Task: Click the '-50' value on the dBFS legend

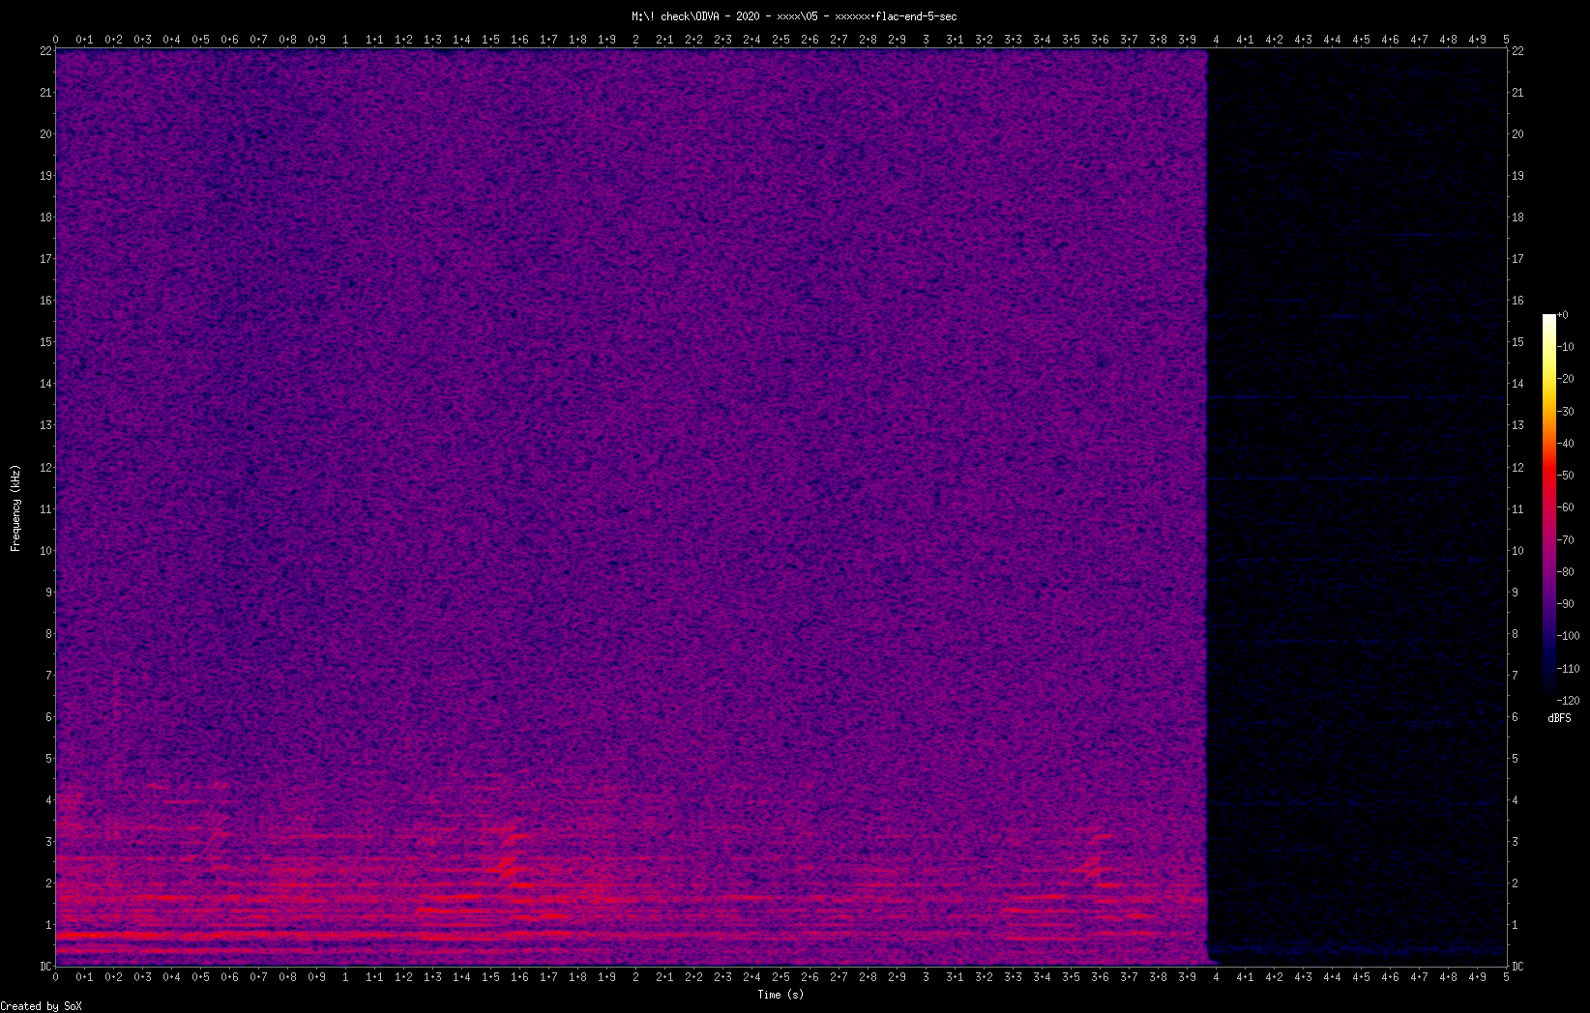Action: 1566,476
